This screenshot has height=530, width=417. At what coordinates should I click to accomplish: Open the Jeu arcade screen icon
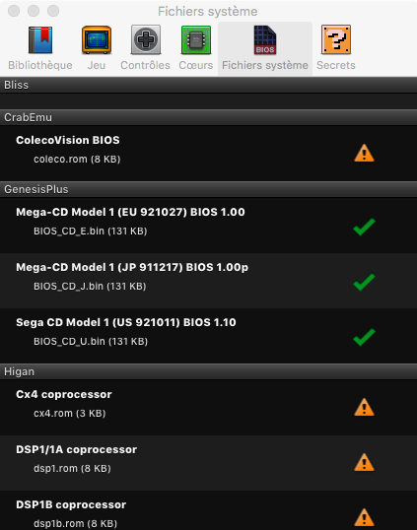point(97,39)
